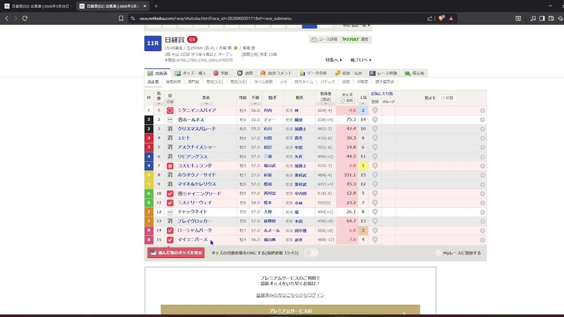The image size is (564, 317).
Task: Switch to the first browser tab 日経賞(G2) 出馬表
Action: 37,6
